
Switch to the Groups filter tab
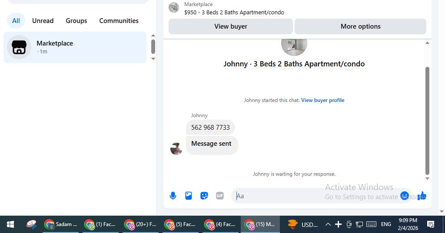[76, 21]
